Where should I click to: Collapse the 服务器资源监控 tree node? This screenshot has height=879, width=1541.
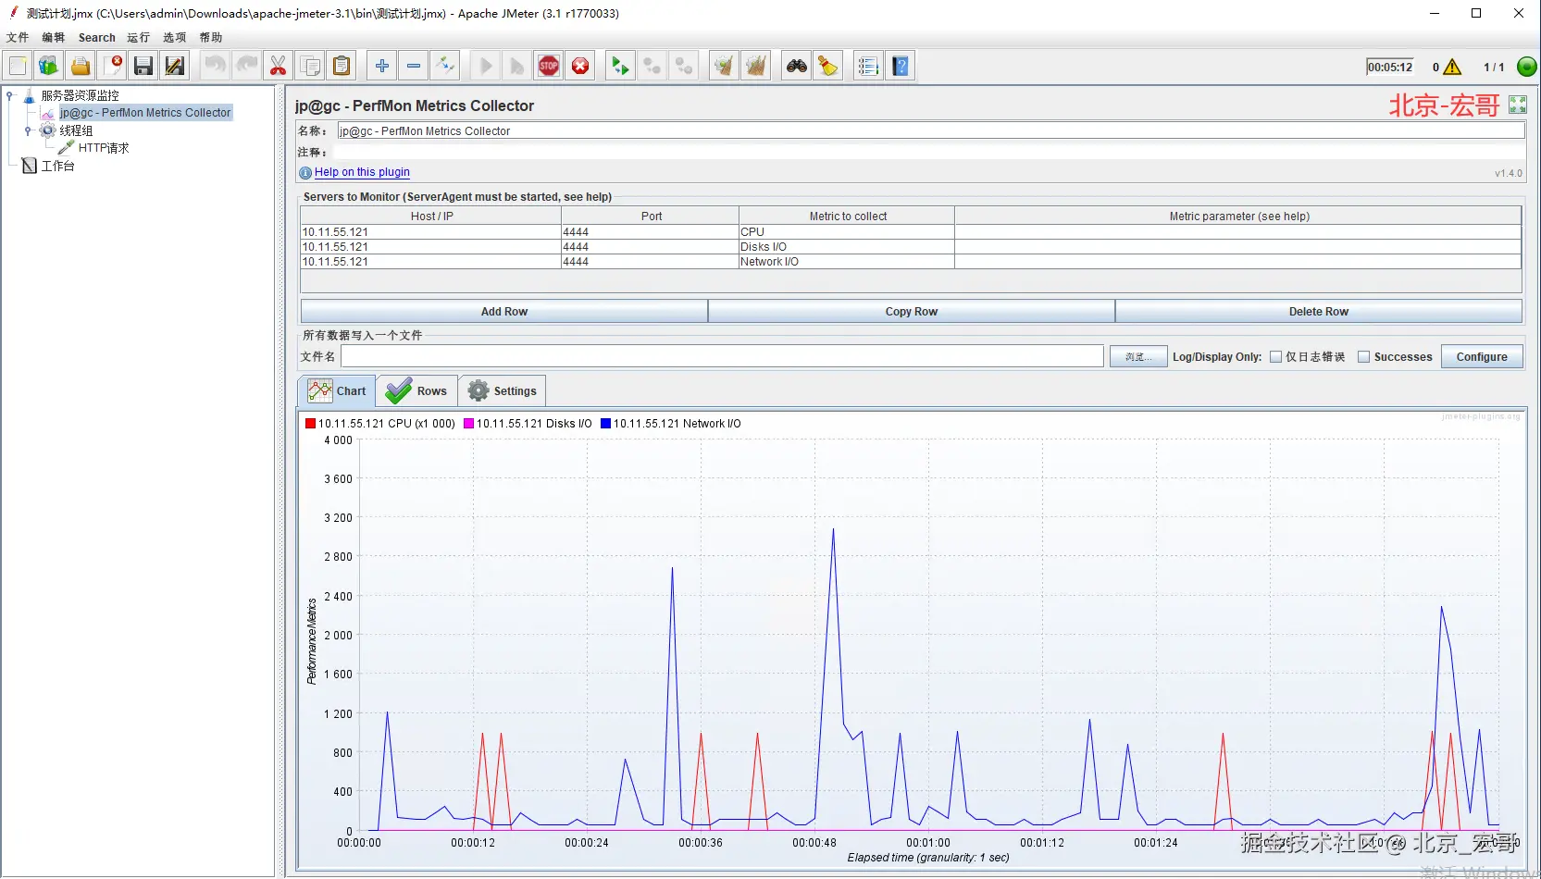click(x=9, y=95)
